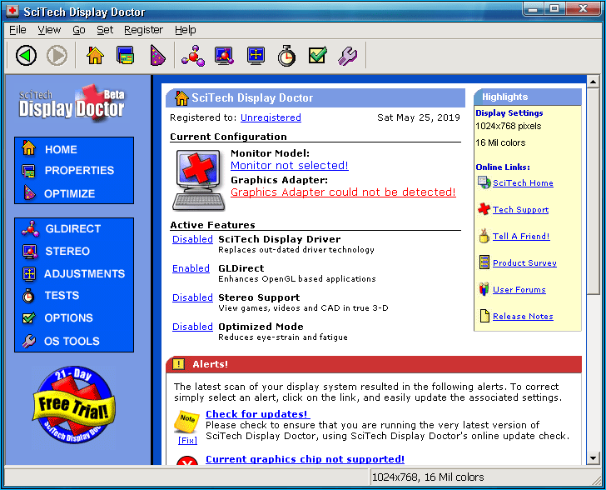Screen dimensions: 606x490
Task: Open the User Forums link
Action: pos(519,290)
